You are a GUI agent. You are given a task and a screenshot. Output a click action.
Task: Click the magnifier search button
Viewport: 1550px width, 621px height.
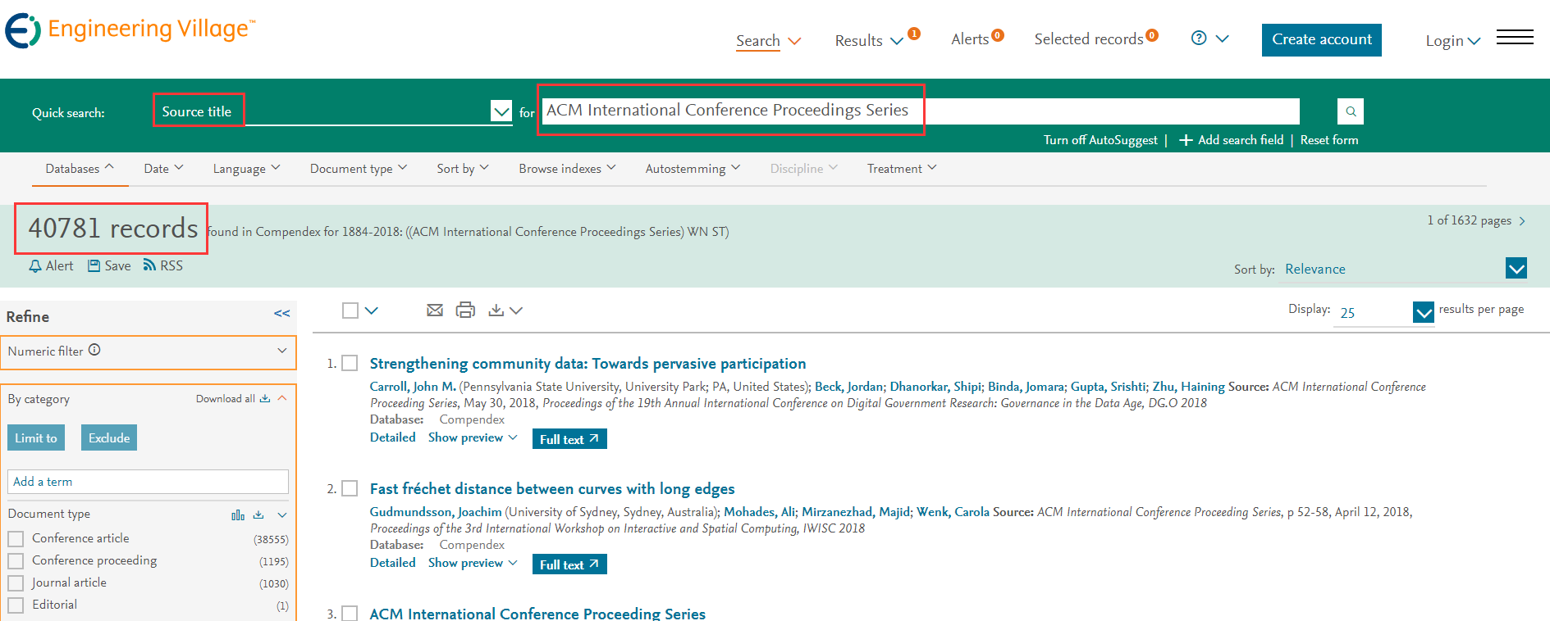[1350, 111]
